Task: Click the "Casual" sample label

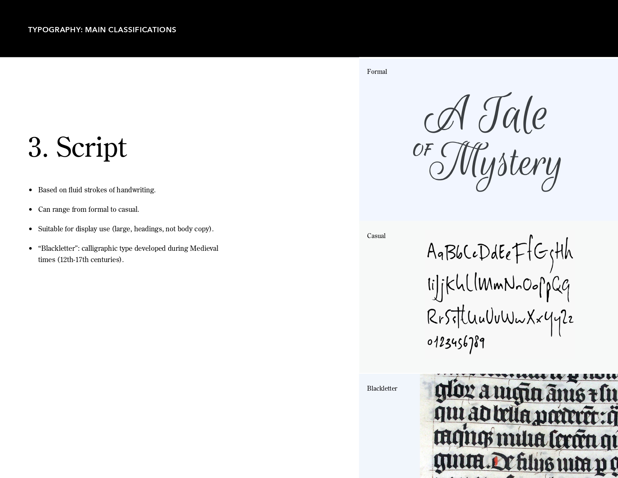Action: [x=376, y=236]
